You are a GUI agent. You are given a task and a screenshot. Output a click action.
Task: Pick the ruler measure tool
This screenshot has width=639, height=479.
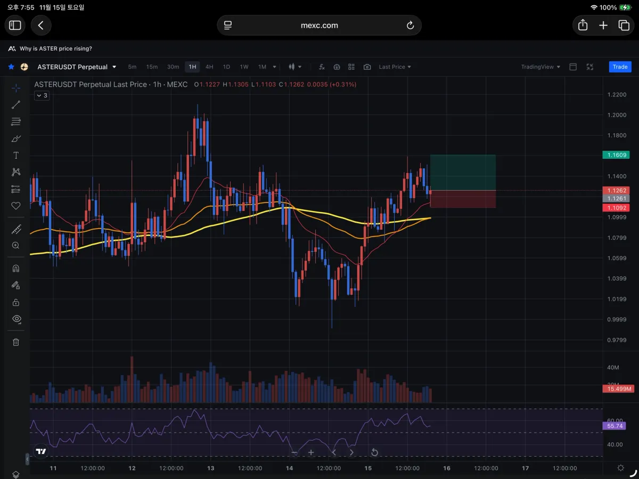16,230
